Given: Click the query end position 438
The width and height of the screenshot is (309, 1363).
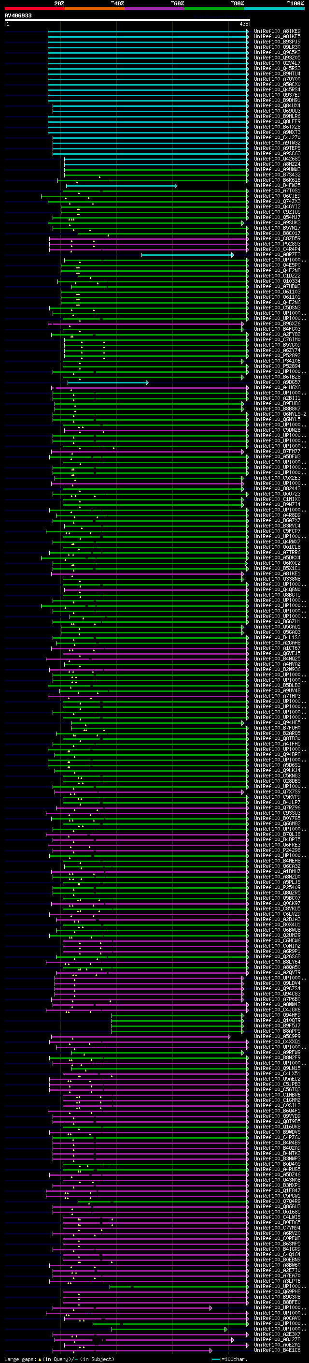Looking at the screenshot, I should click(x=244, y=24).
